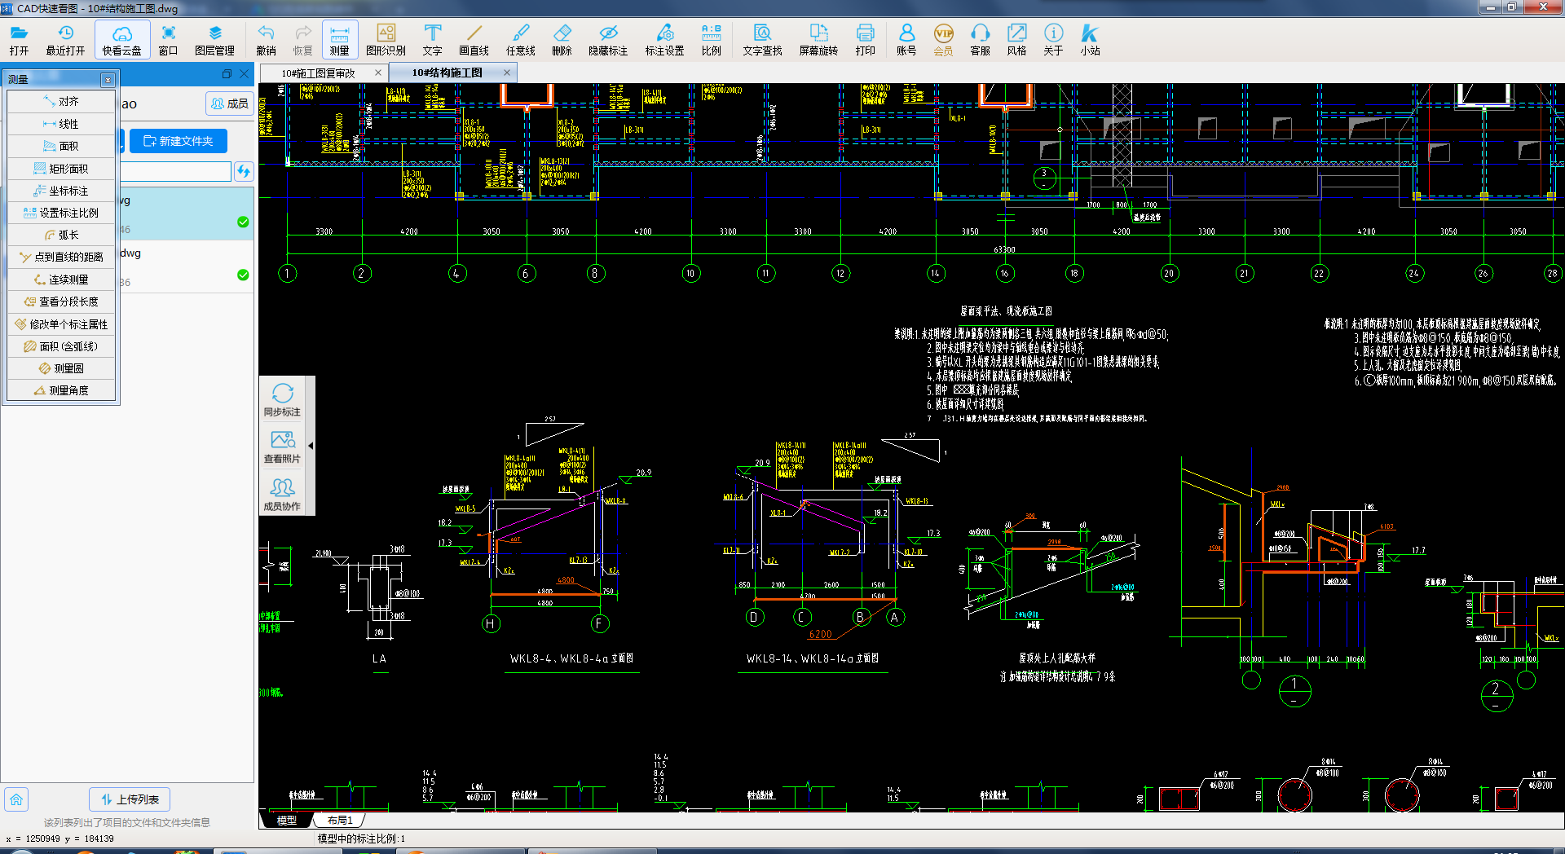Open 关于 about info
The width and height of the screenshot is (1565, 854).
(x=1053, y=40)
